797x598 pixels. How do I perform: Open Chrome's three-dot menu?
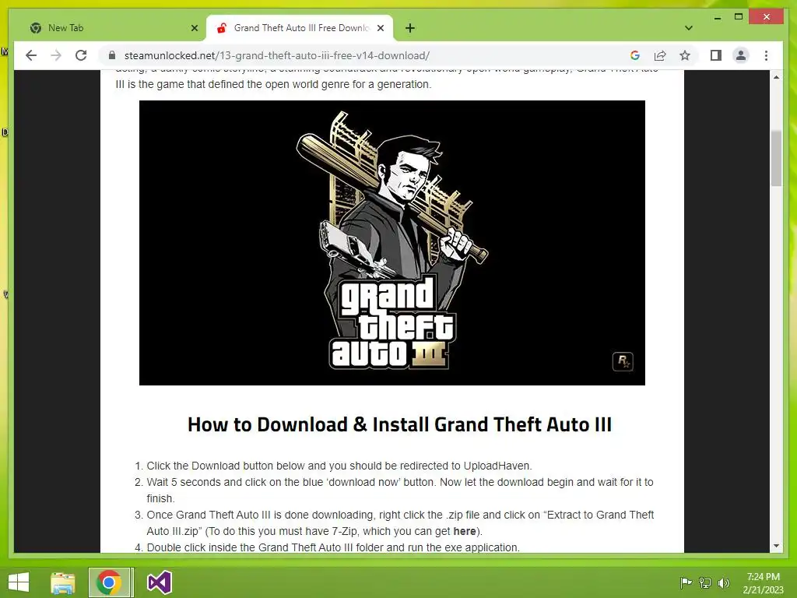(766, 55)
